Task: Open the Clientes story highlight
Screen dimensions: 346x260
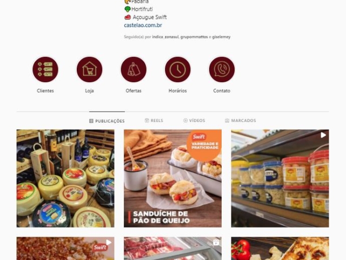Action: [x=45, y=69]
